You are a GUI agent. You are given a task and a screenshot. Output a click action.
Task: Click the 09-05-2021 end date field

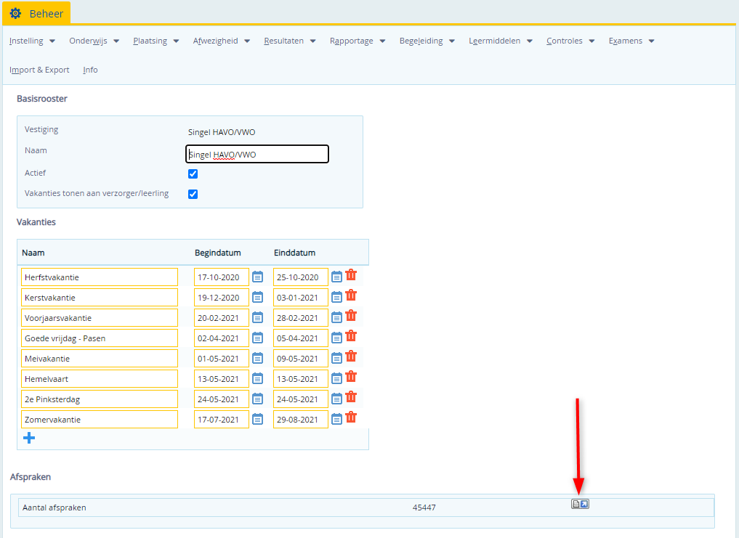tap(301, 358)
